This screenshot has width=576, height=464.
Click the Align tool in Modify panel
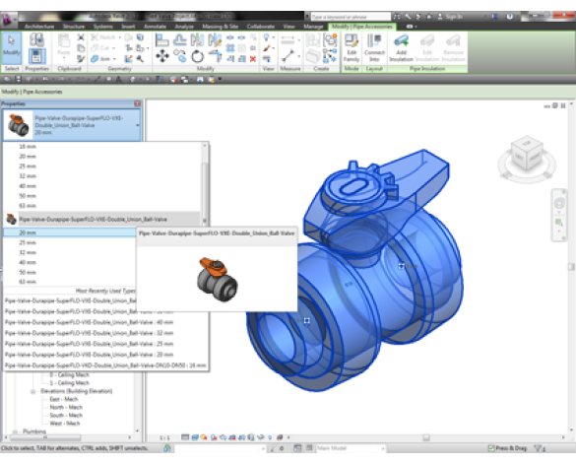click(x=161, y=39)
